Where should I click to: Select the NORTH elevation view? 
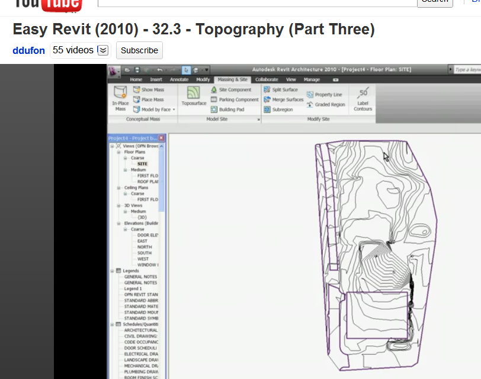pyautogui.click(x=145, y=247)
